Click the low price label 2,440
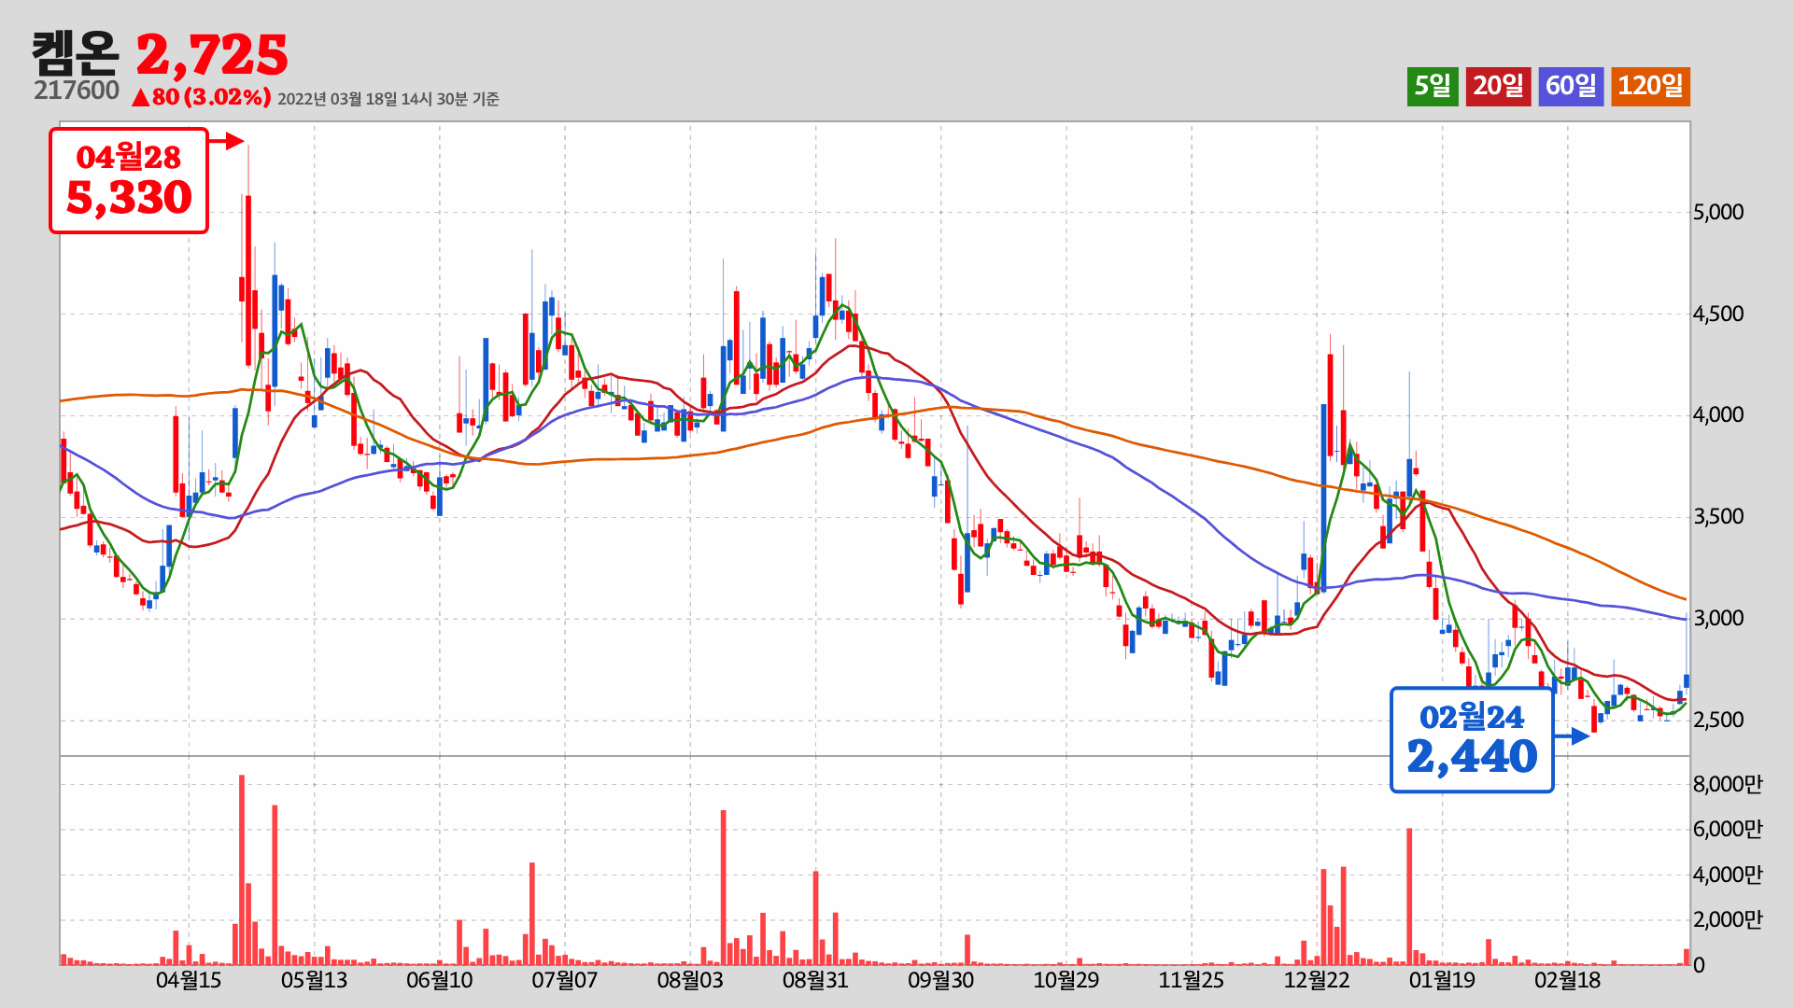The height and width of the screenshot is (1008, 1793). (1472, 757)
